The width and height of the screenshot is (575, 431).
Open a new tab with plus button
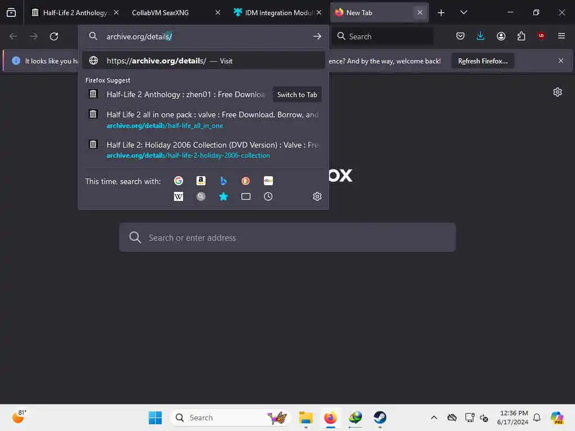pyautogui.click(x=441, y=13)
